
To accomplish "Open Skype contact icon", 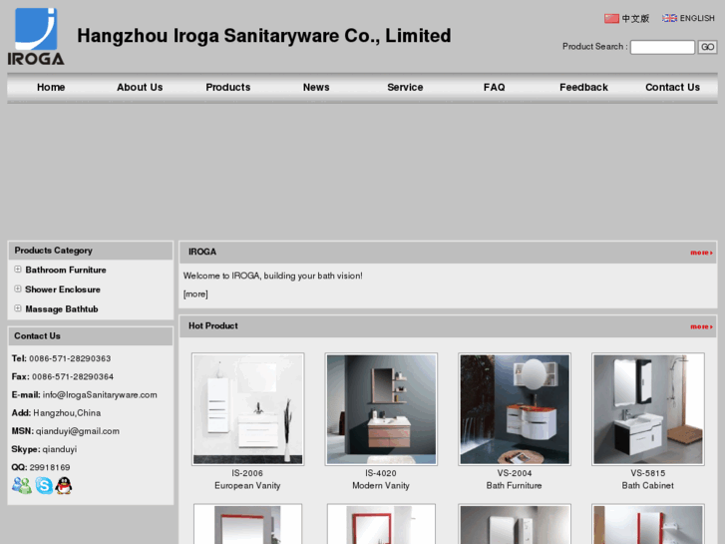I will click(x=44, y=486).
